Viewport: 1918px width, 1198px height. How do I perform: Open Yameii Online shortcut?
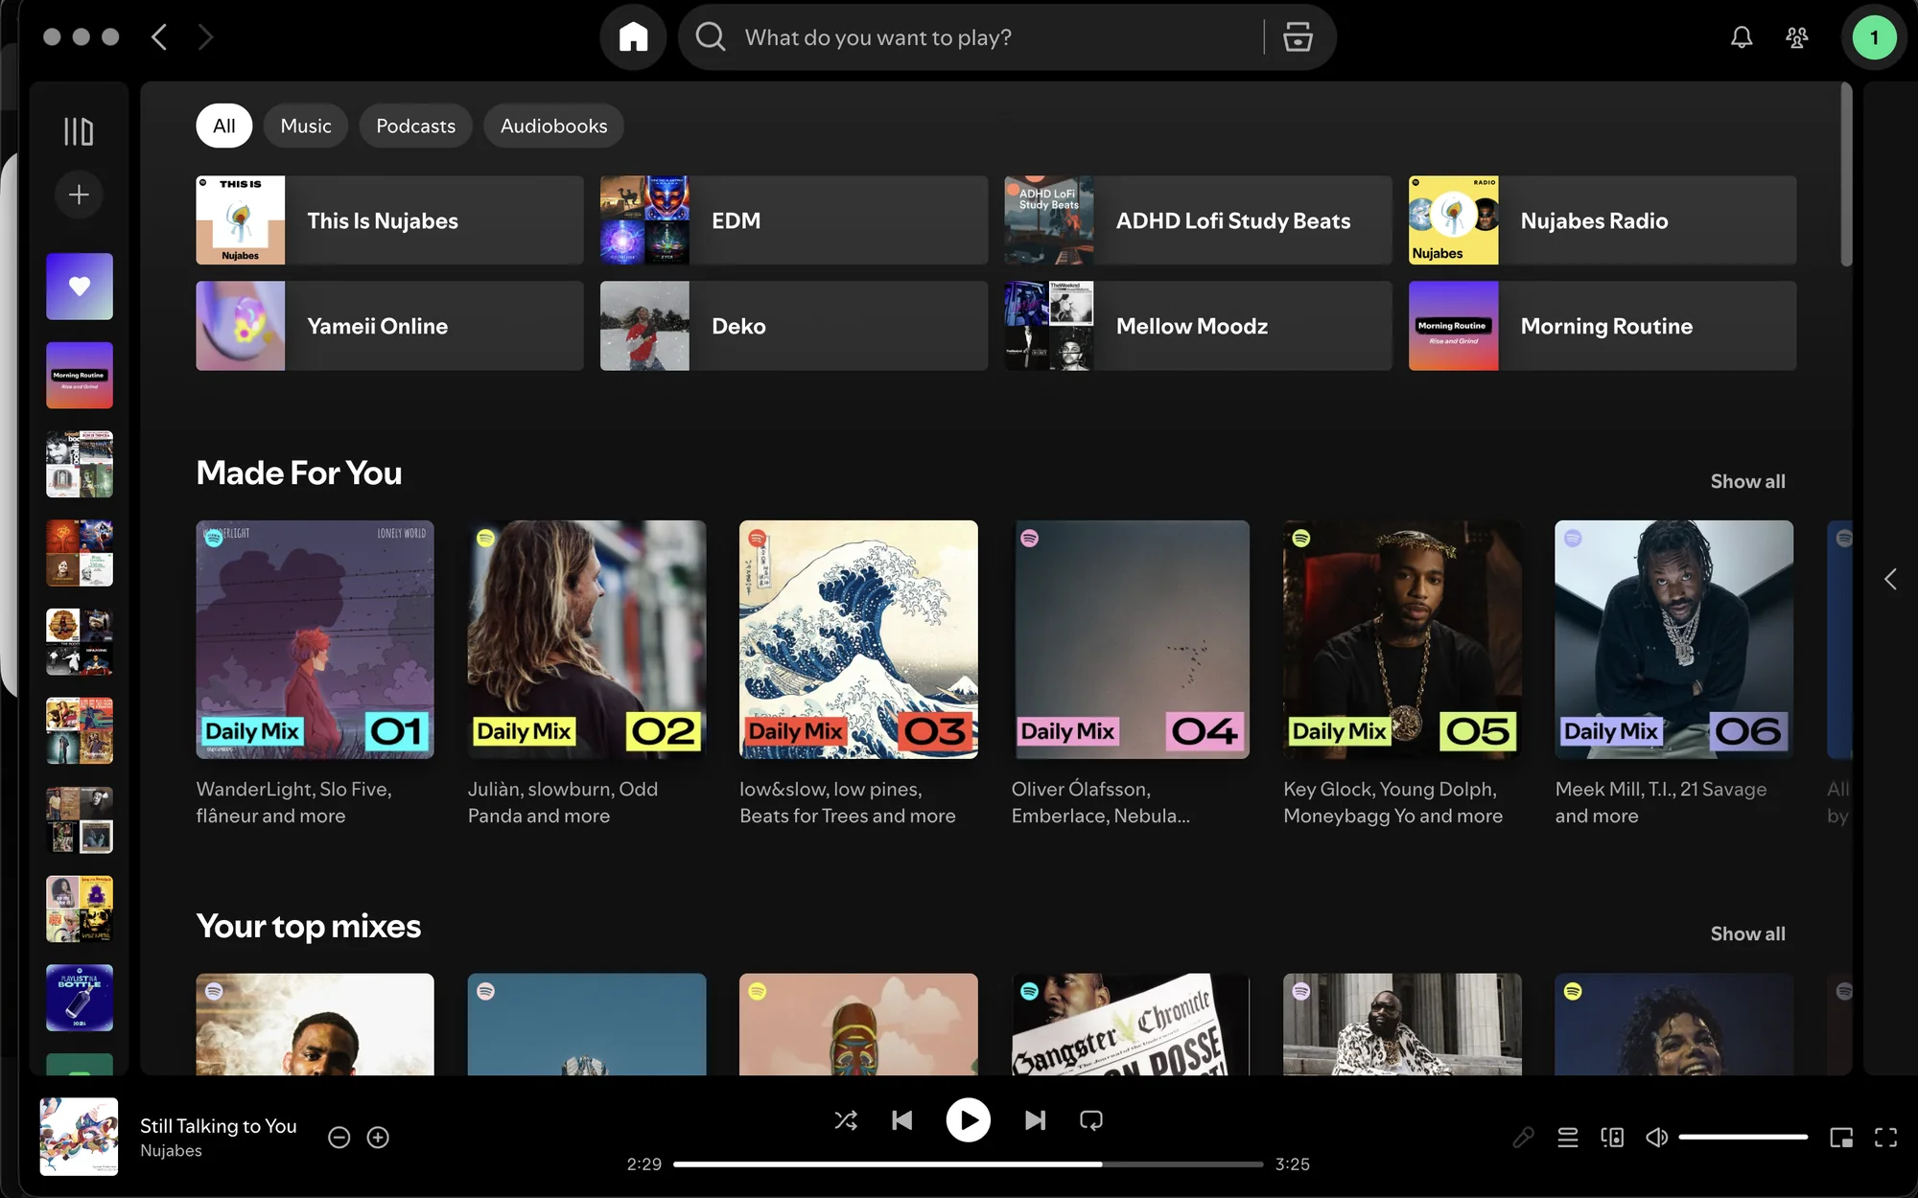click(389, 326)
